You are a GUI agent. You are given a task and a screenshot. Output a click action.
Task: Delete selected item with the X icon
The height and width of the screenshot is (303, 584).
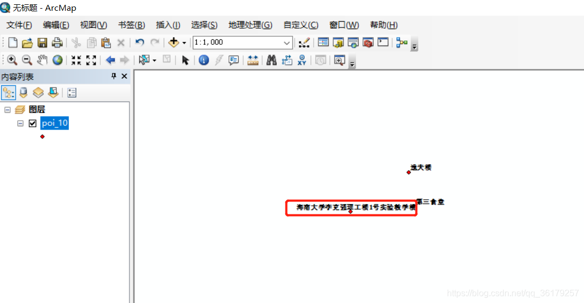[121, 43]
